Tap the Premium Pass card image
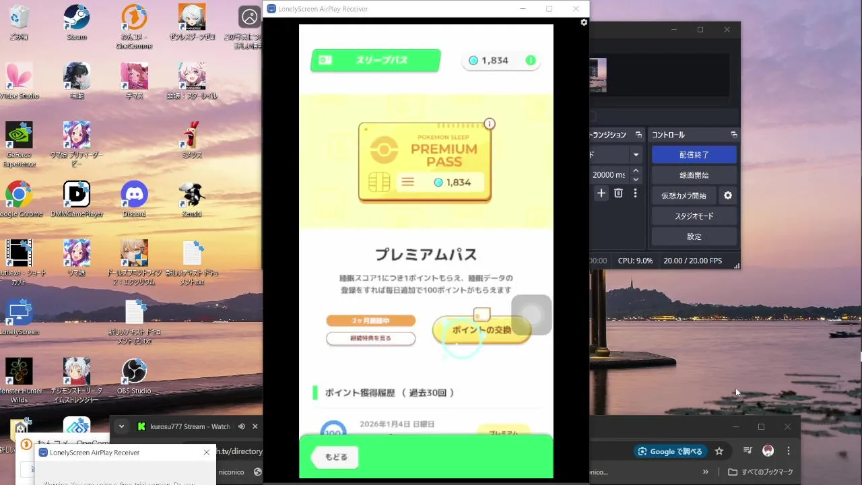862x485 pixels. pyautogui.click(x=425, y=162)
